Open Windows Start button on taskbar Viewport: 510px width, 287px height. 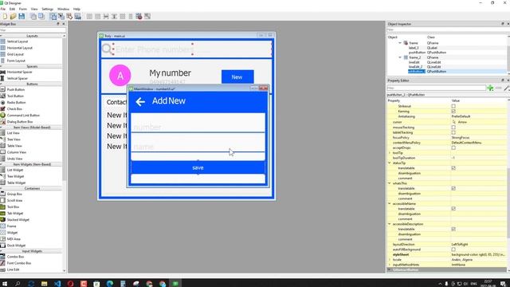point(5,284)
